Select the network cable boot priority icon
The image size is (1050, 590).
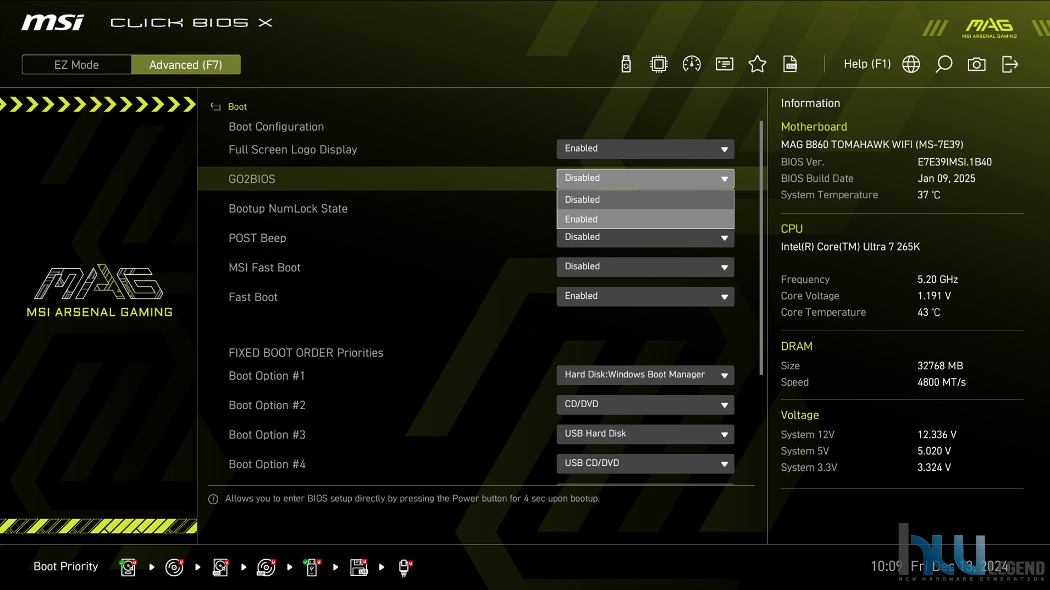(x=405, y=567)
